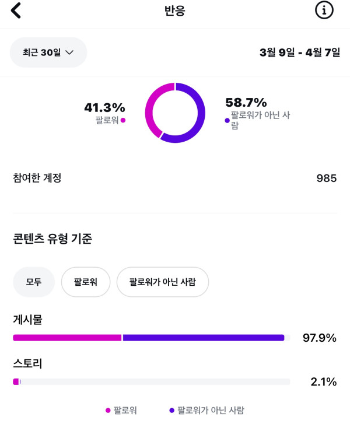
Task: Click the 참여한 계정 row
Action: 37,178
